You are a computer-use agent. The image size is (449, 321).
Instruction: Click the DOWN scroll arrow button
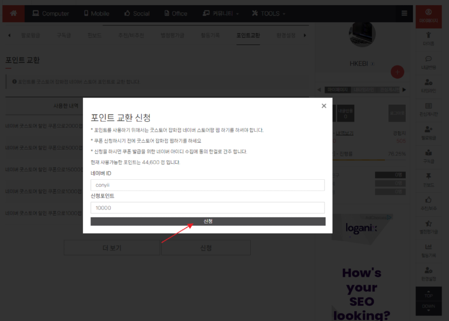(429, 308)
